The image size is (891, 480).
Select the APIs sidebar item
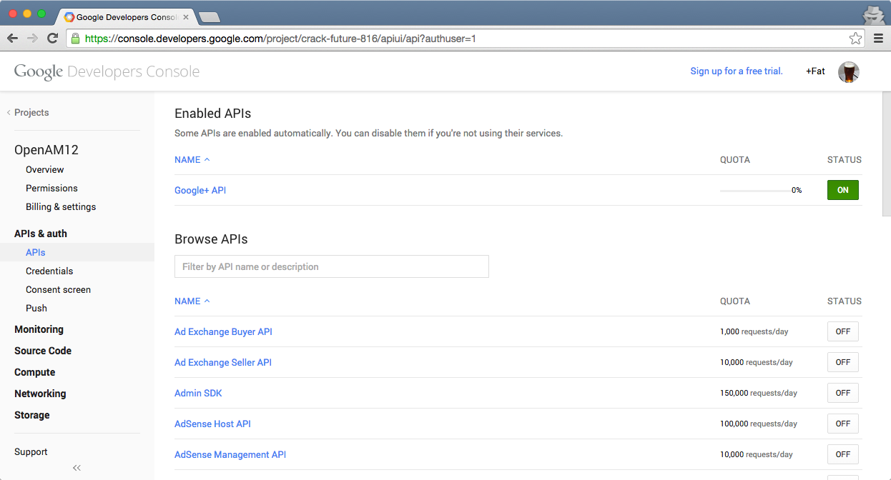pyautogui.click(x=77, y=252)
